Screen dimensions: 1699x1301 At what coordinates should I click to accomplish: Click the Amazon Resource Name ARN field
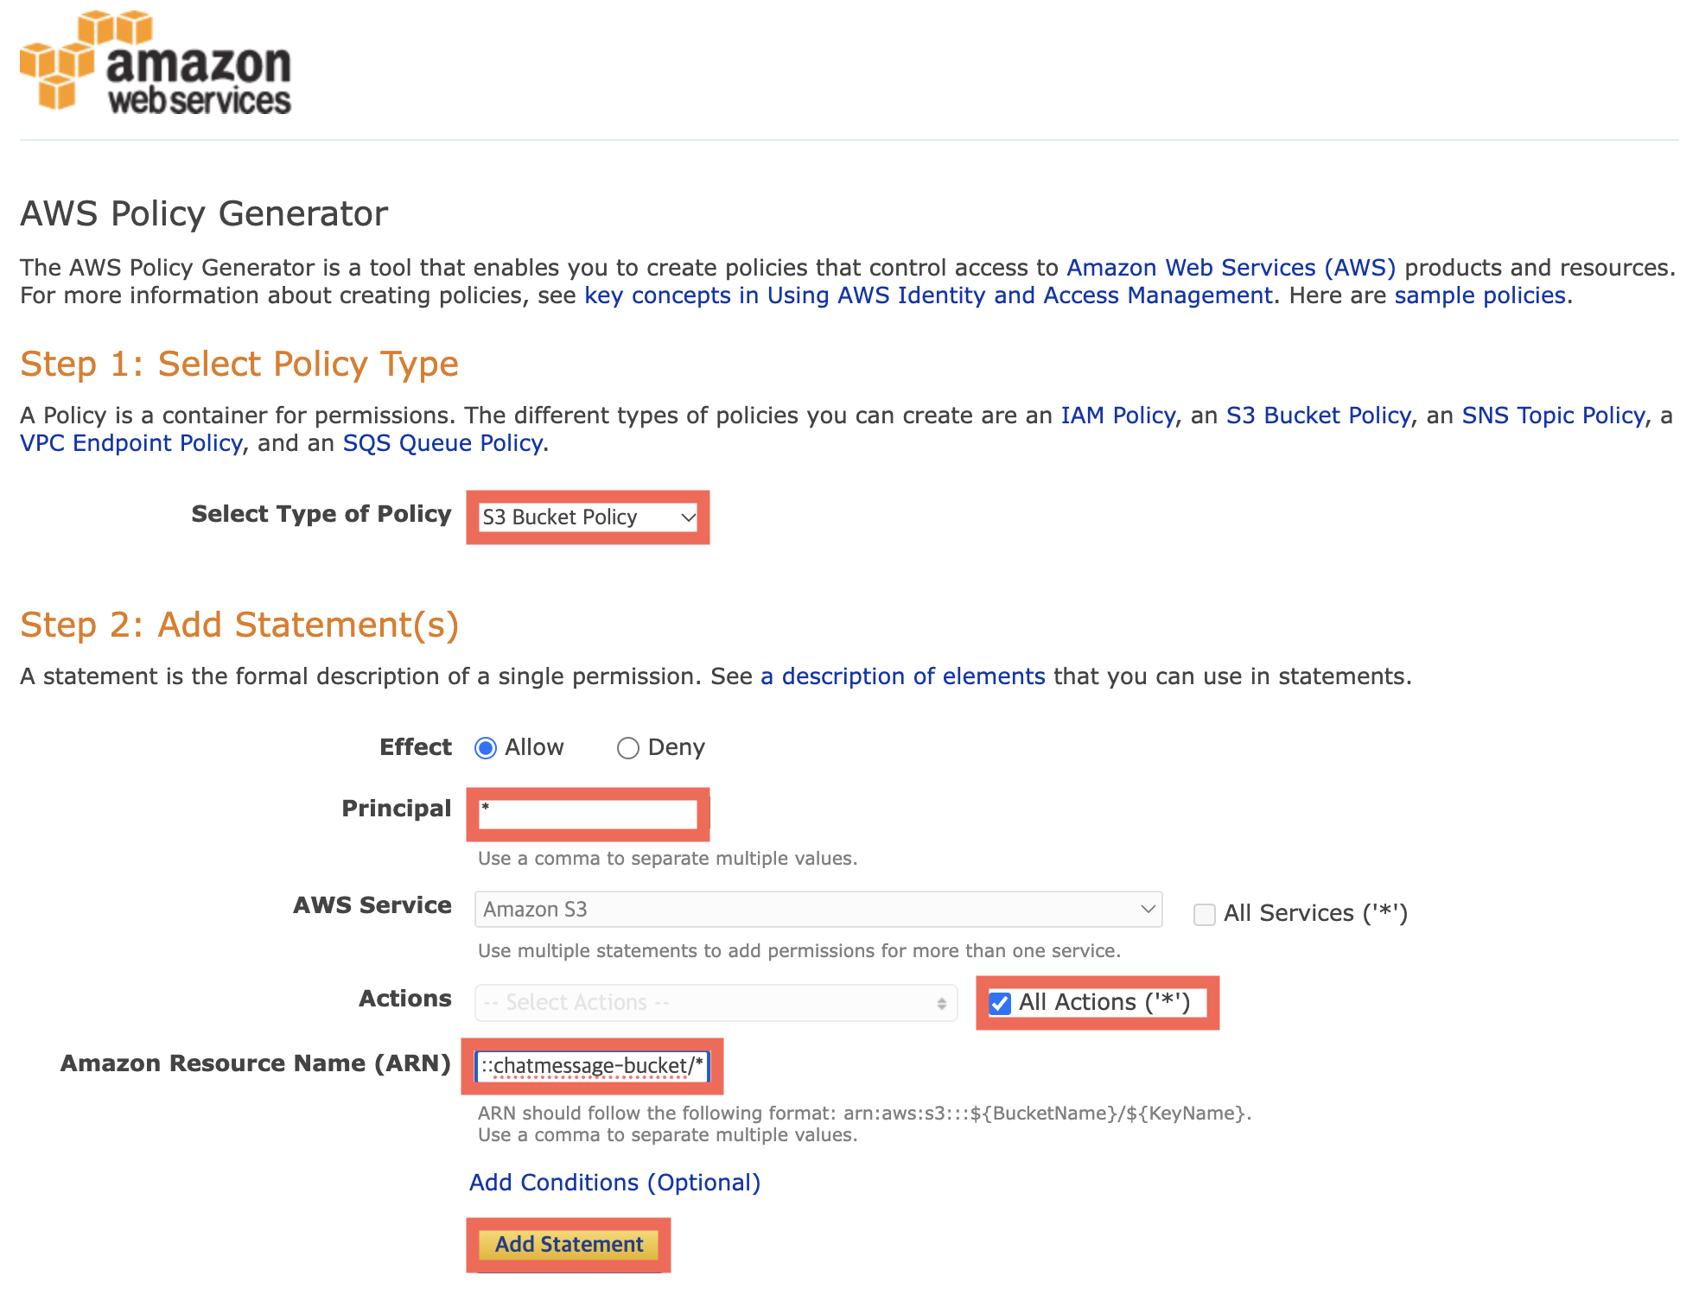pyautogui.click(x=592, y=1066)
